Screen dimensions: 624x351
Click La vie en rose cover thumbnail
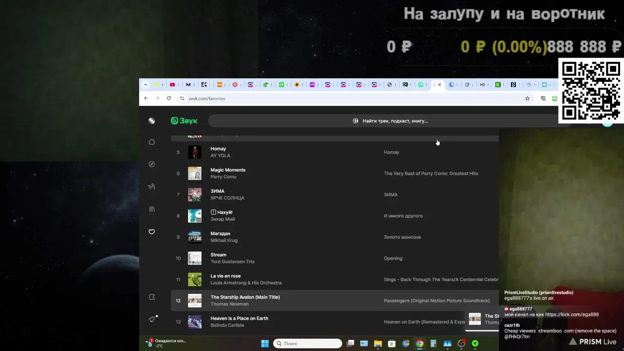(x=195, y=279)
